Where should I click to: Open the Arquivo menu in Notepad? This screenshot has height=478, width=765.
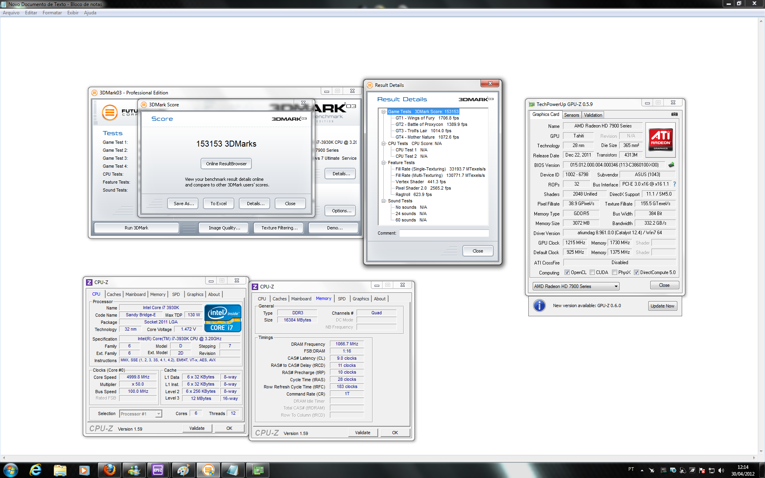[11, 13]
